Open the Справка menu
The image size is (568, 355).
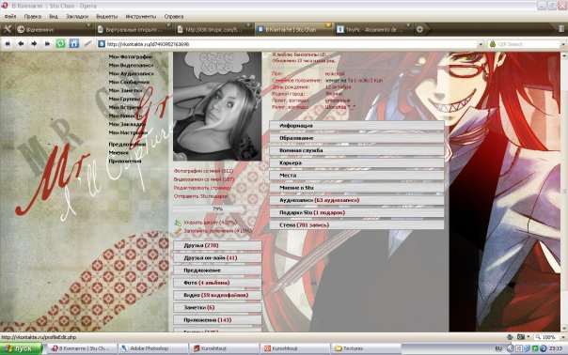point(174,16)
